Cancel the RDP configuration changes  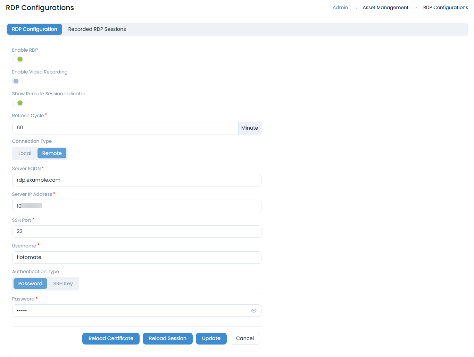click(x=245, y=339)
